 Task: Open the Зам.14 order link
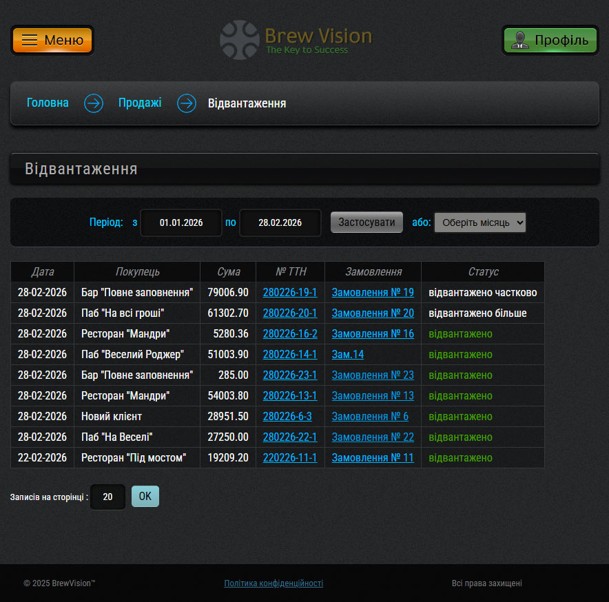click(x=348, y=355)
